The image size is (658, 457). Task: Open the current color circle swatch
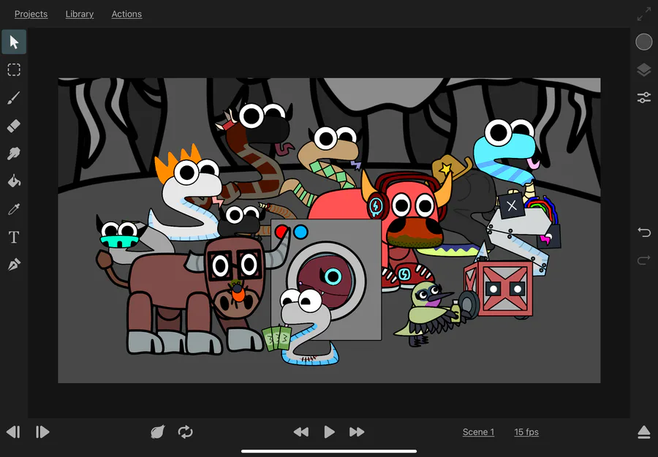(643, 42)
